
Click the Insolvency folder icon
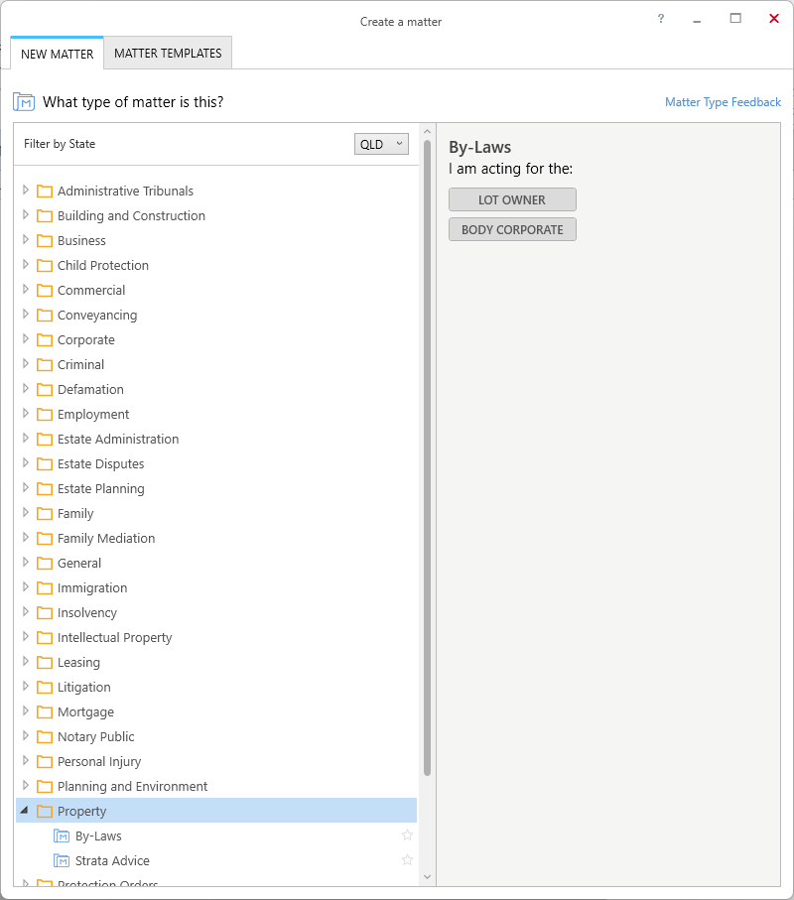point(45,612)
